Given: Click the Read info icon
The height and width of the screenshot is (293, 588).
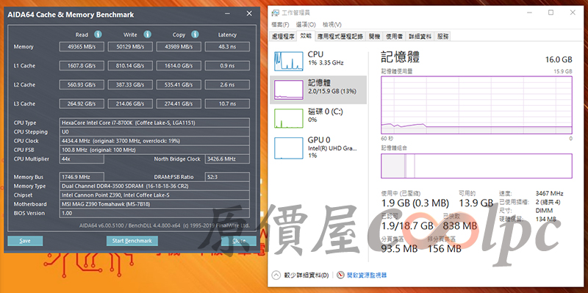Looking at the screenshot, I should click(x=98, y=35).
